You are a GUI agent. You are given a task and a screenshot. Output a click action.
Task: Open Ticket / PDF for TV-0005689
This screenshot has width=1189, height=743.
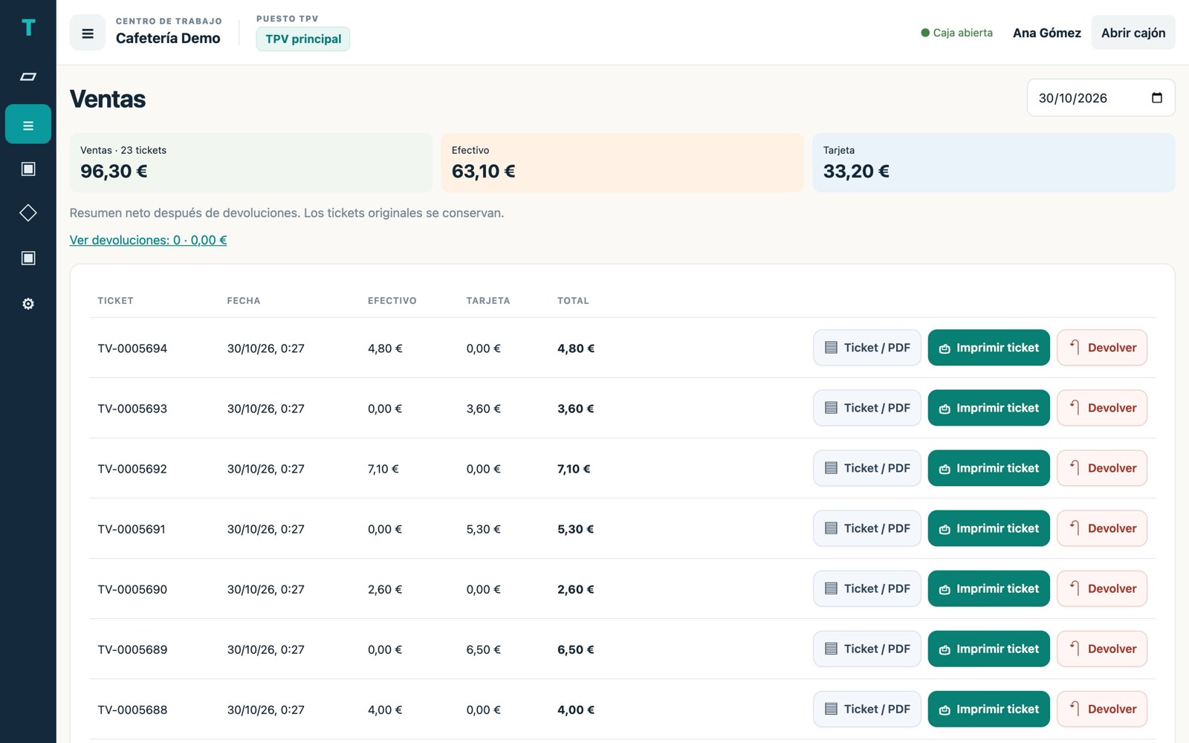tap(867, 649)
